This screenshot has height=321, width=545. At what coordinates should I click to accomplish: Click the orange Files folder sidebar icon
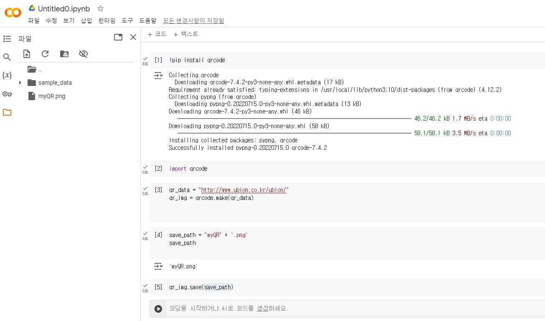point(7,112)
